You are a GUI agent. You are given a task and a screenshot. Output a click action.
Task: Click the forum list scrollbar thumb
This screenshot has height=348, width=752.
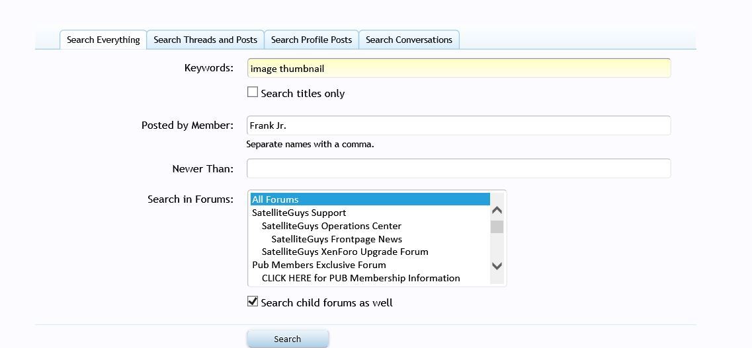[x=497, y=227]
